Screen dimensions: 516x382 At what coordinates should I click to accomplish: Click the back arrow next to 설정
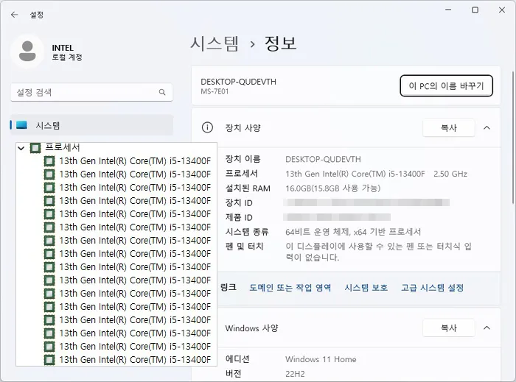click(x=14, y=15)
